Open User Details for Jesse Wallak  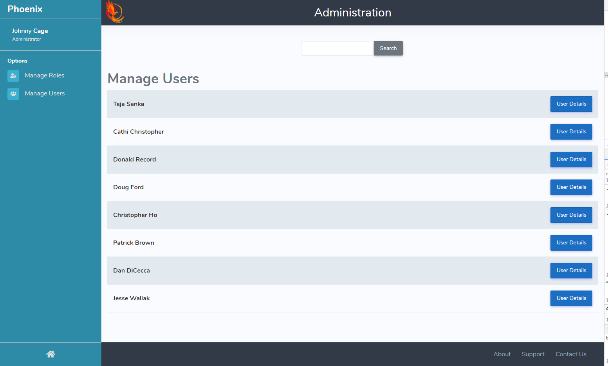click(571, 298)
